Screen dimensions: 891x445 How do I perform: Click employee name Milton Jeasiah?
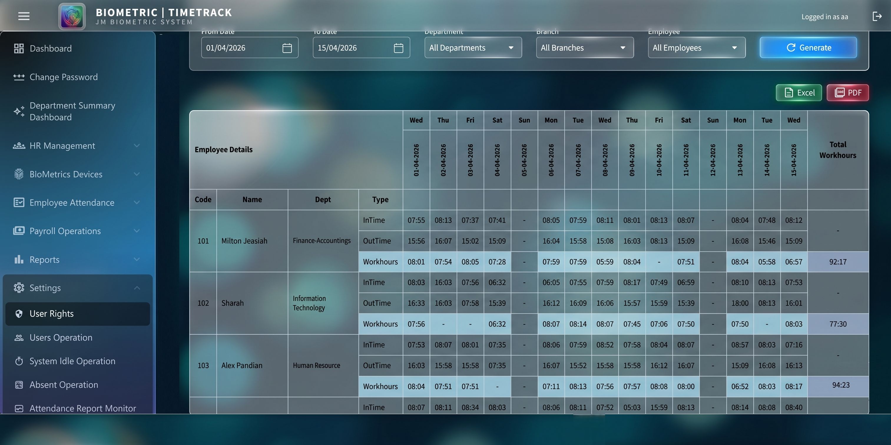coord(244,241)
